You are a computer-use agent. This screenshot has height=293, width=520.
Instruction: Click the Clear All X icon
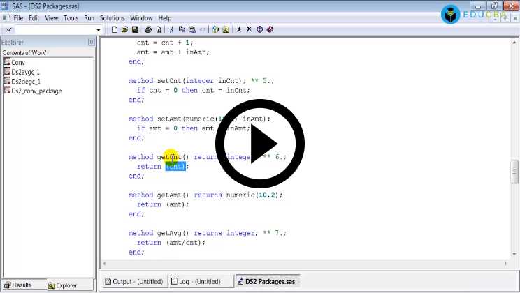249,30
